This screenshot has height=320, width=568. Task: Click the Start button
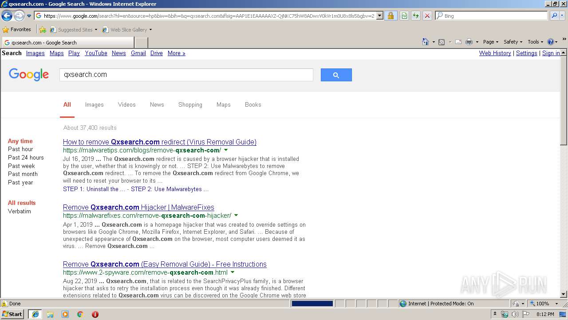[x=12, y=314]
